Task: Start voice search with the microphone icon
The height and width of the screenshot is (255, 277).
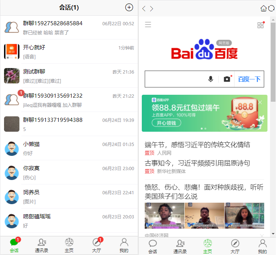Action: click(x=211, y=79)
